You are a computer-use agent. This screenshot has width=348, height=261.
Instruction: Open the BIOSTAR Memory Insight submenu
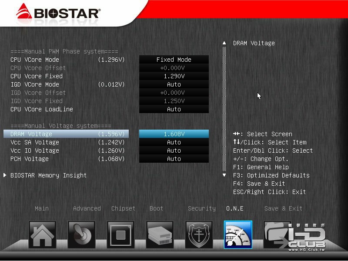[x=48, y=175]
